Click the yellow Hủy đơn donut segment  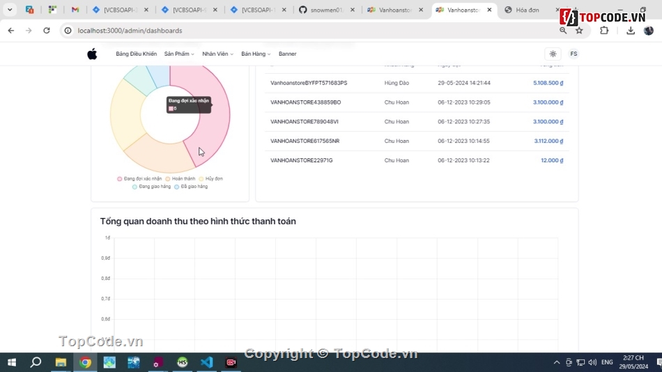127,114
